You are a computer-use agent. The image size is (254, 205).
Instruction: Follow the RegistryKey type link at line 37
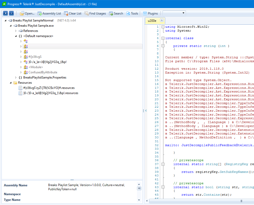237,164
